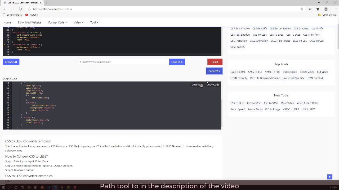Open CSS3 Animation tool link

click(259, 41)
